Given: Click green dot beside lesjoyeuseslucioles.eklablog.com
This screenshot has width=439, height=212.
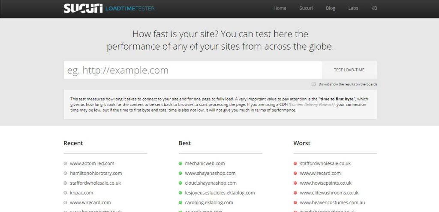Looking at the screenshot, I should pos(180,193).
